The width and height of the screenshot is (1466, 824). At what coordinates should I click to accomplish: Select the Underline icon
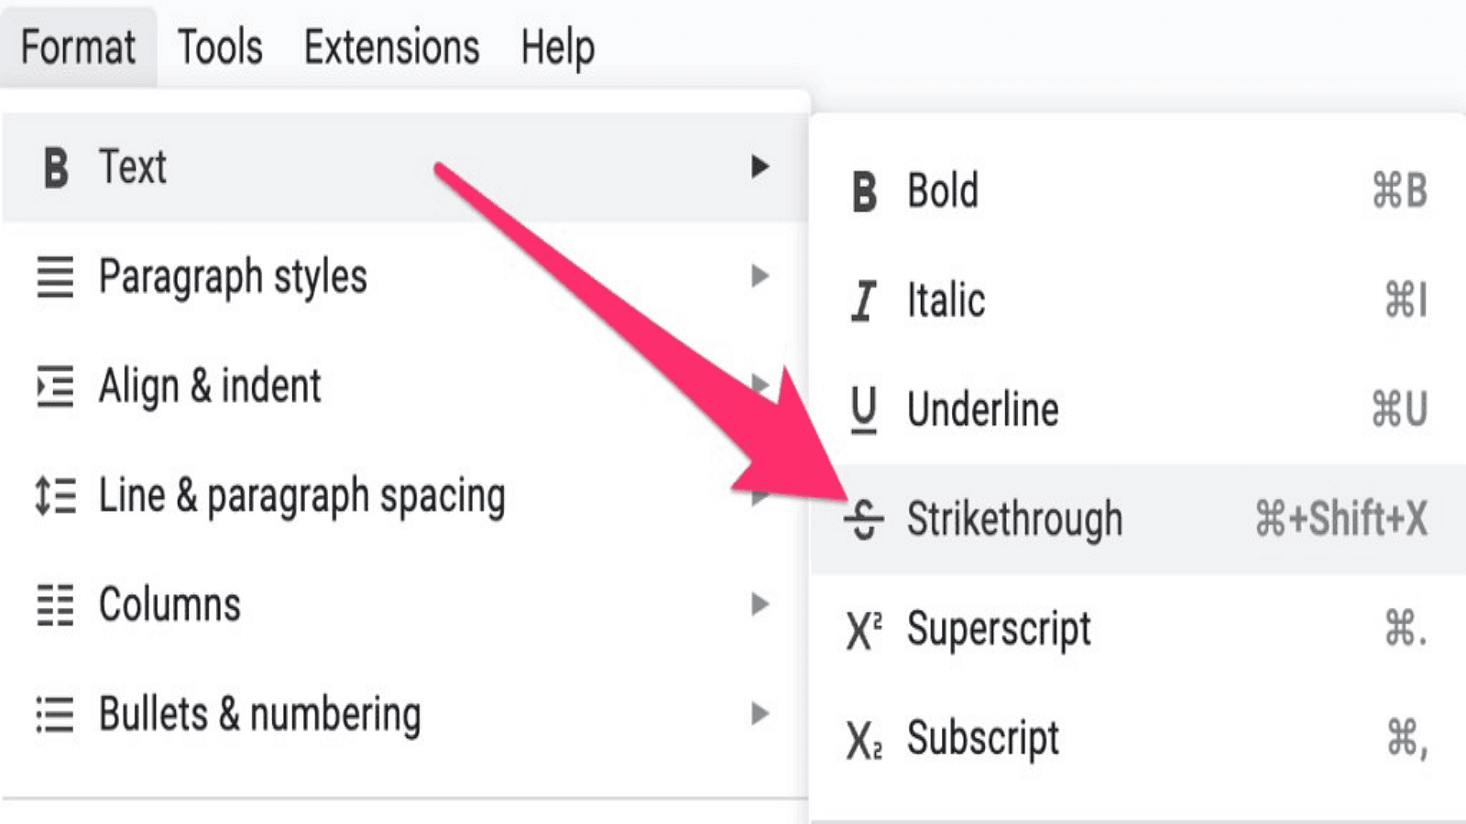tap(862, 410)
